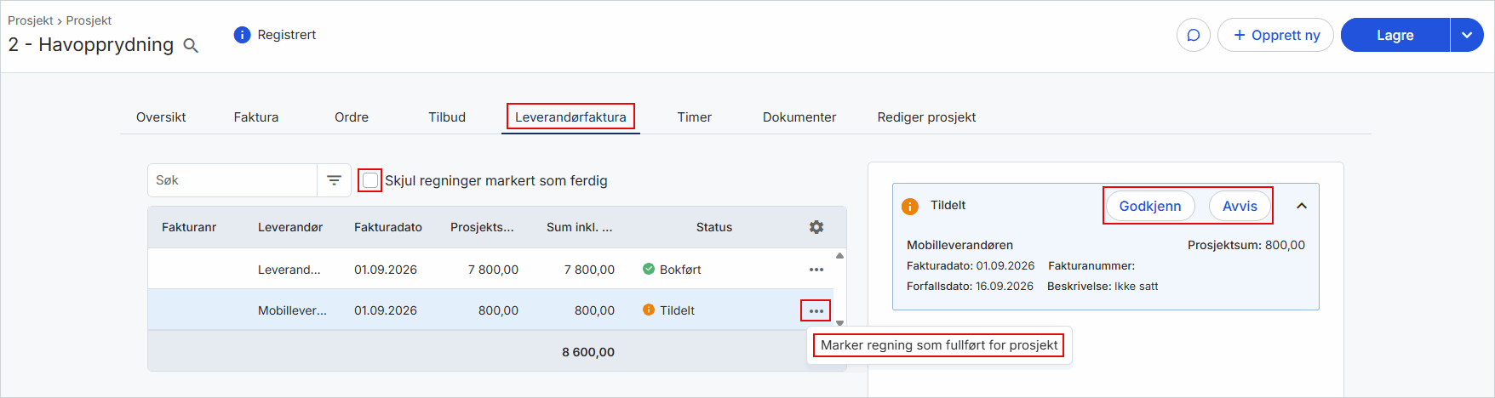1495x398 pixels.
Task: Open the Lagre dropdown arrow
Action: [1467, 35]
